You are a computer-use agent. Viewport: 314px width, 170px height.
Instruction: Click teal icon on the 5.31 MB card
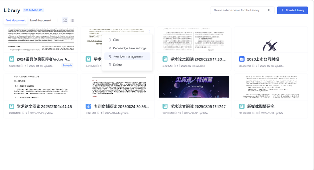coord(89,59)
